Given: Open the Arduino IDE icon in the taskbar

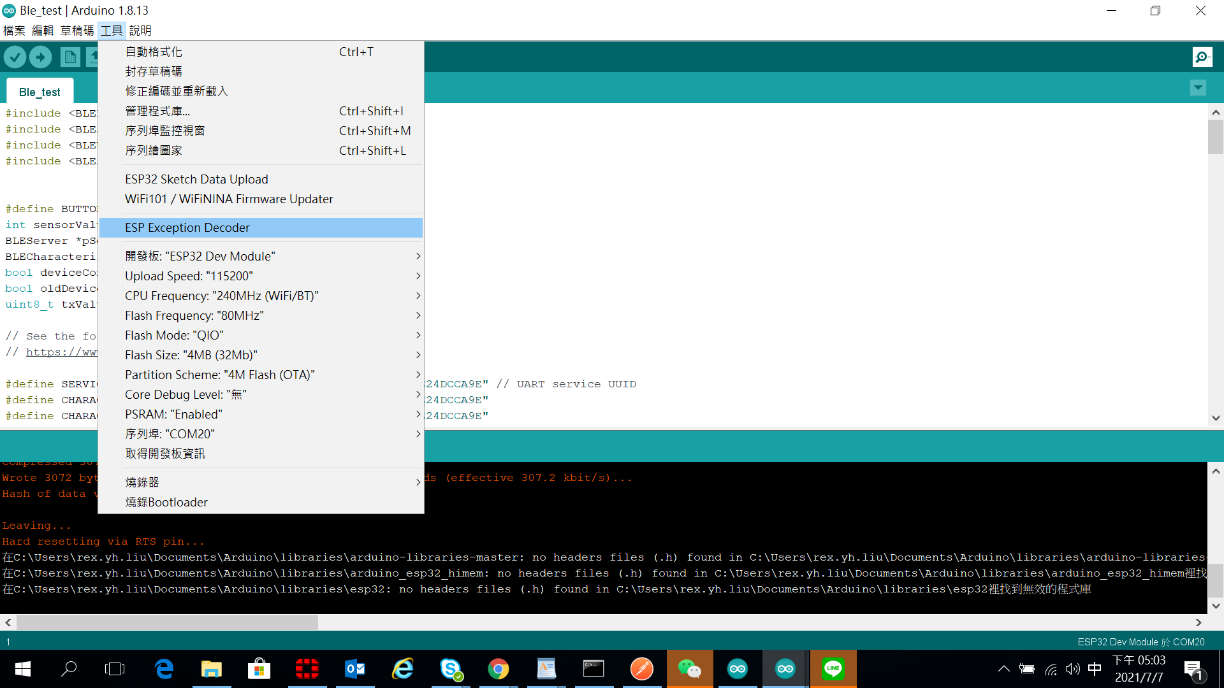Looking at the screenshot, I should (785, 669).
